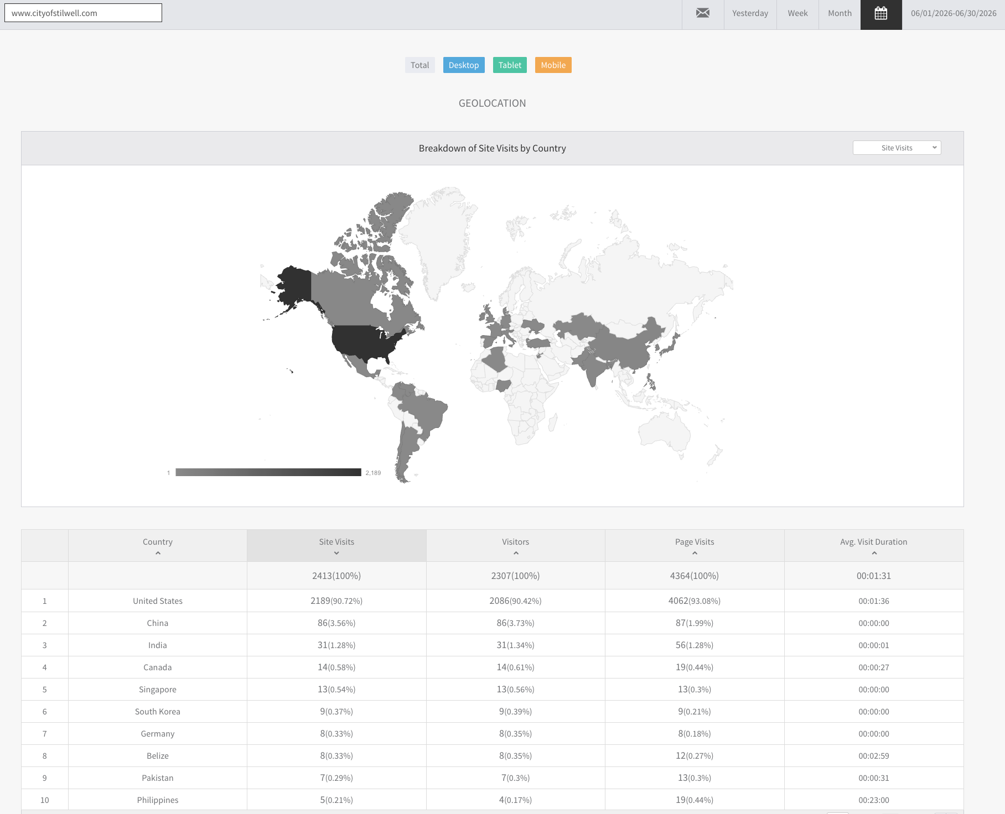The image size is (1005, 814).
Task: Click the Belize country cell
Action: pos(158,756)
